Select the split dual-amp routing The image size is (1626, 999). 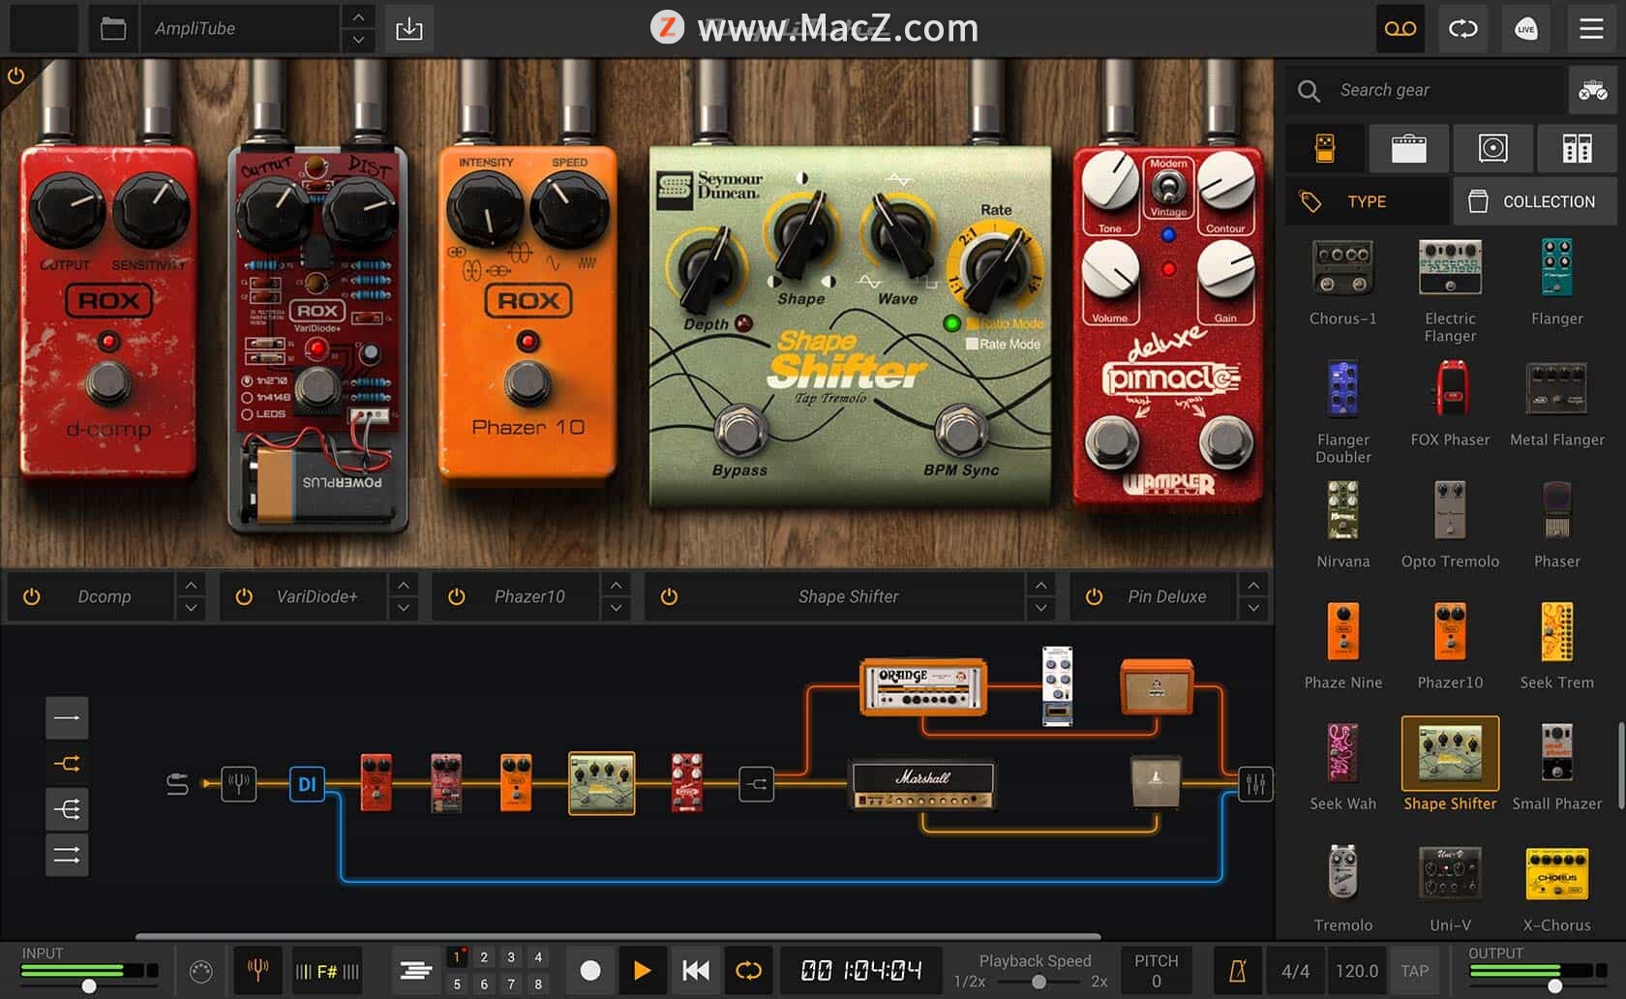tap(67, 764)
